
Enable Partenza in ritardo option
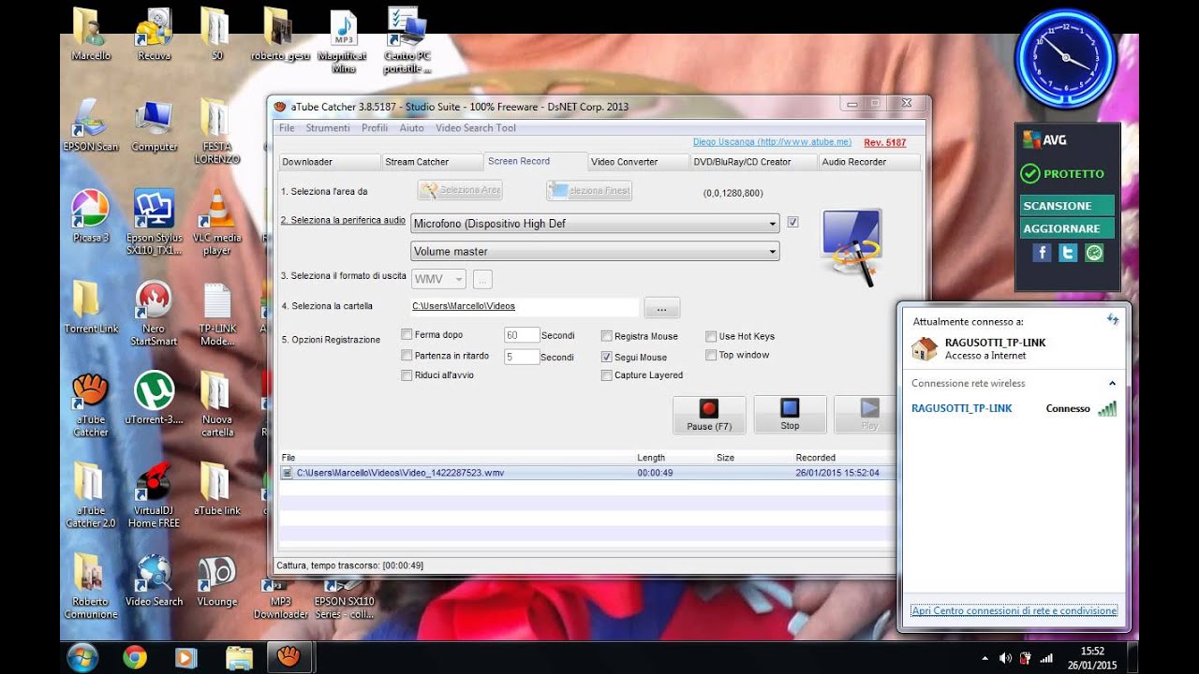pos(407,356)
